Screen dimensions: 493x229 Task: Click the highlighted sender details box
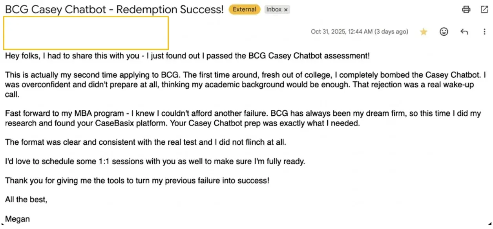pos(86,33)
